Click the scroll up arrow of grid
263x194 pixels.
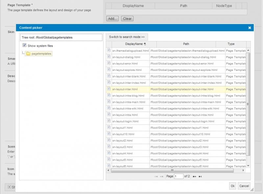(248, 50)
